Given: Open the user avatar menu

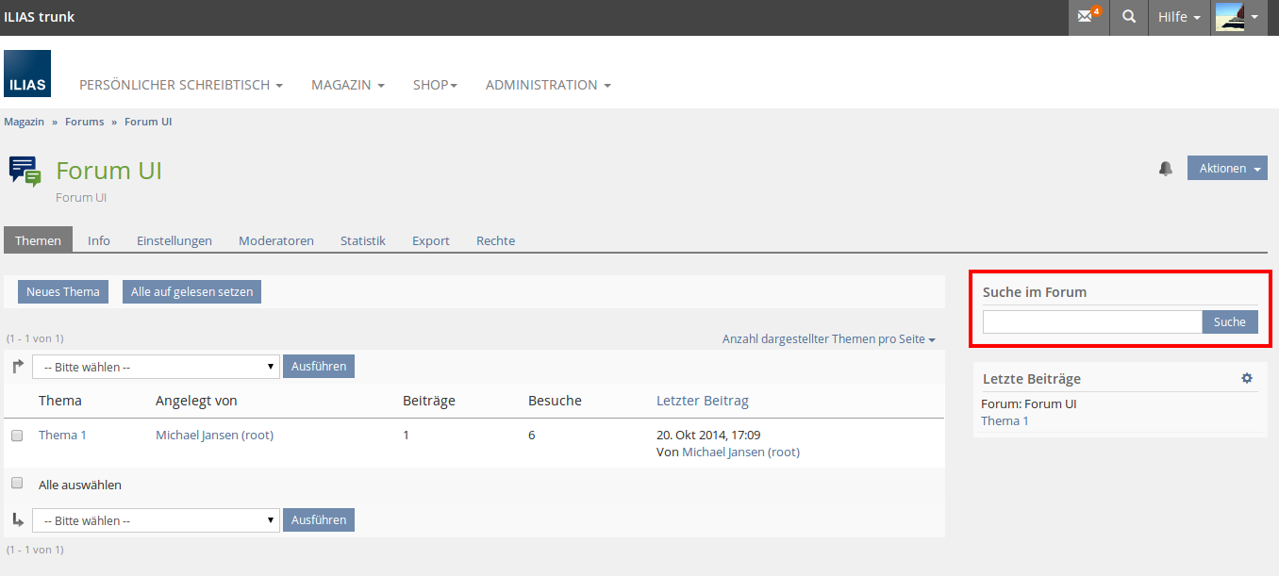Looking at the screenshot, I should tap(1237, 17).
